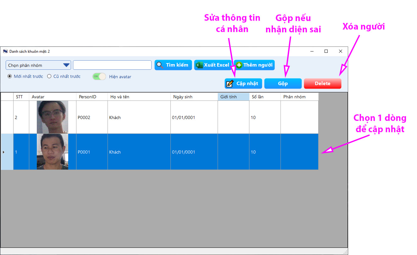417x255 pixels.
Task: Click the pencil icon on Cập nhật
Action: click(x=230, y=84)
